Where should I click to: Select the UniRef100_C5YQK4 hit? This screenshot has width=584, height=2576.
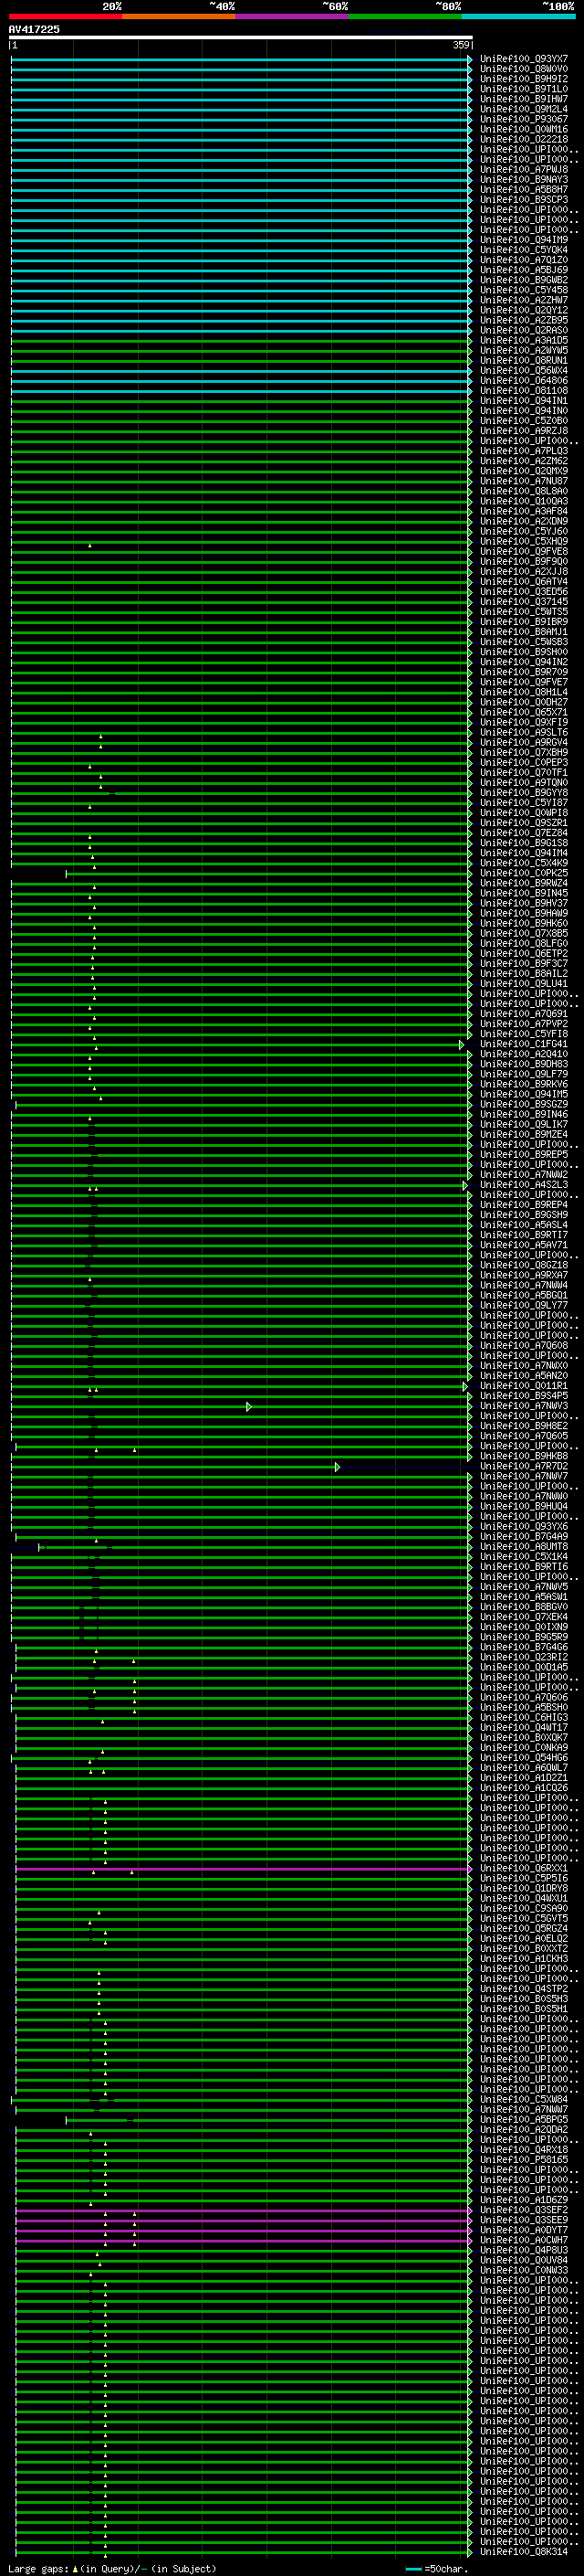(523, 250)
